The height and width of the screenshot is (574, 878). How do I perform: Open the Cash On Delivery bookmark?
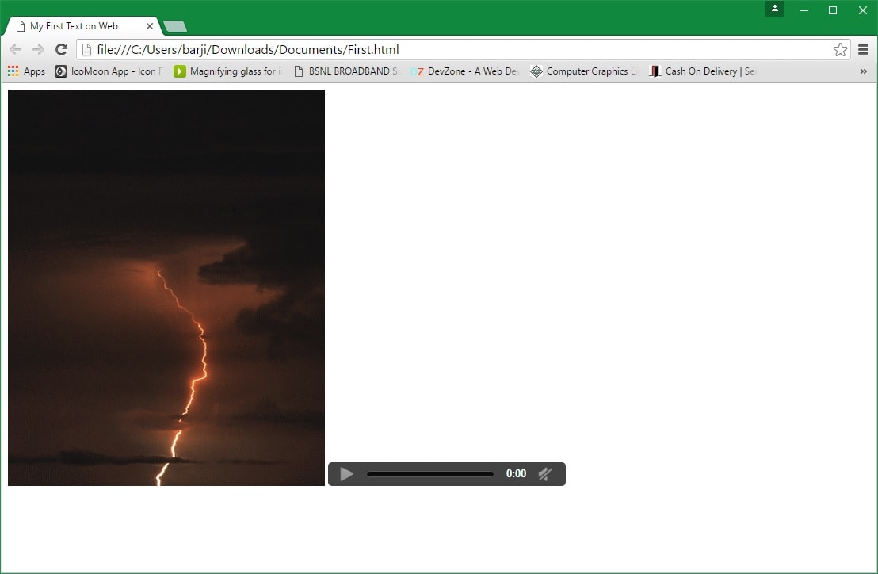[701, 71]
